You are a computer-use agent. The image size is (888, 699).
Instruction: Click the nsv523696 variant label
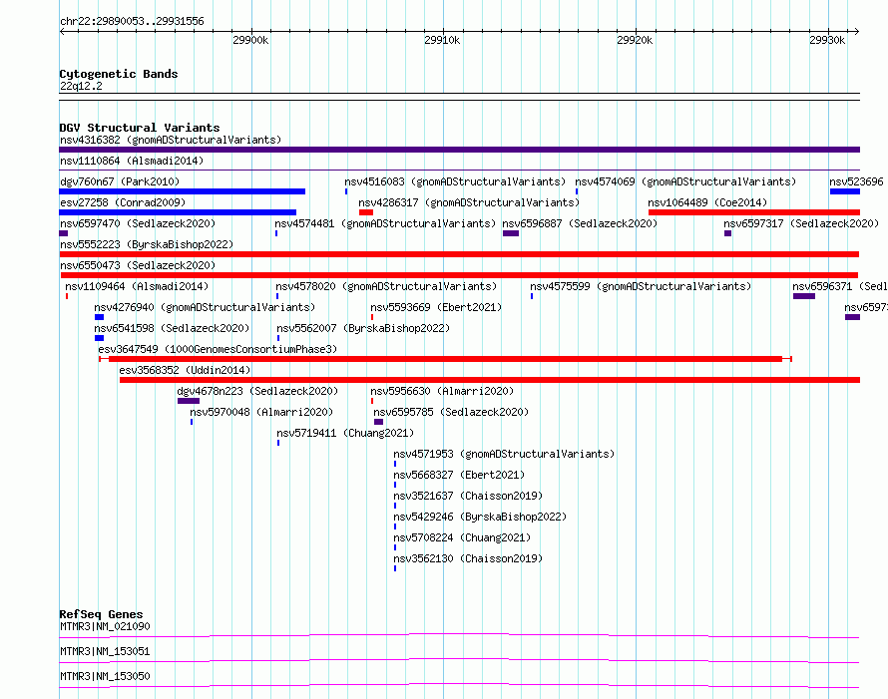856,181
